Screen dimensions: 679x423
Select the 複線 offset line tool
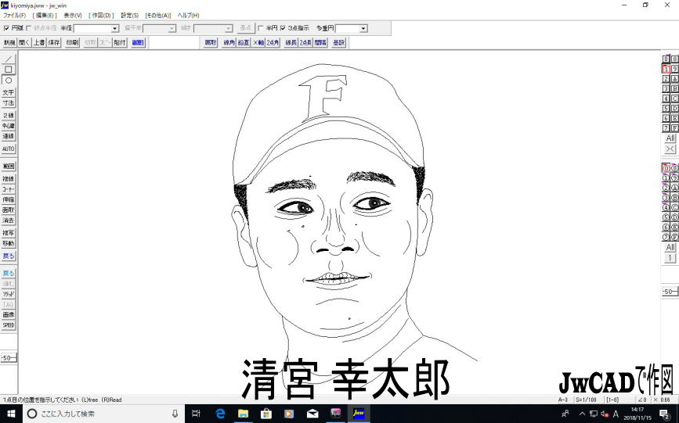[x=9, y=178]
